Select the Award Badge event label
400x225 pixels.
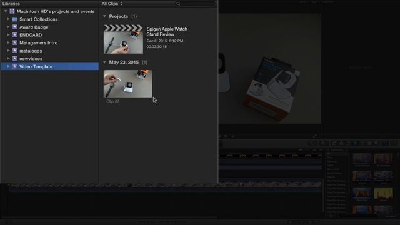click(34, 27)
